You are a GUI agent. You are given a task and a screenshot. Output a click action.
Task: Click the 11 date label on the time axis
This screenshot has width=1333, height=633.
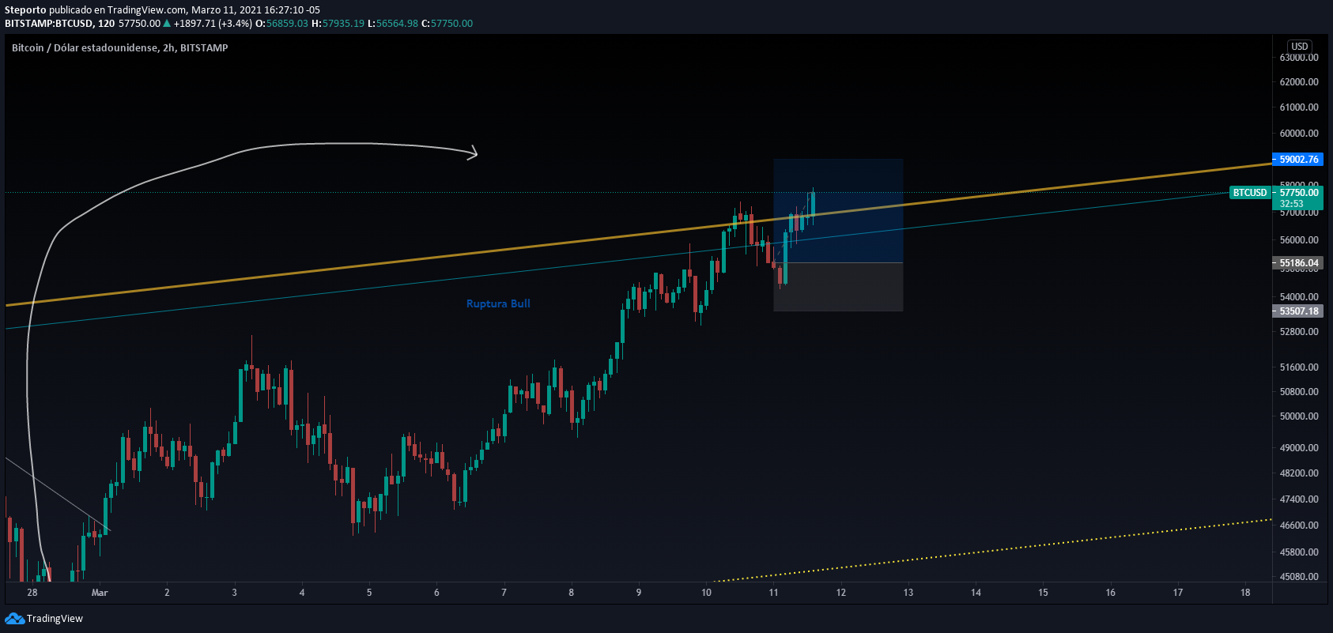pyautogui.click(x=773, y=593)
